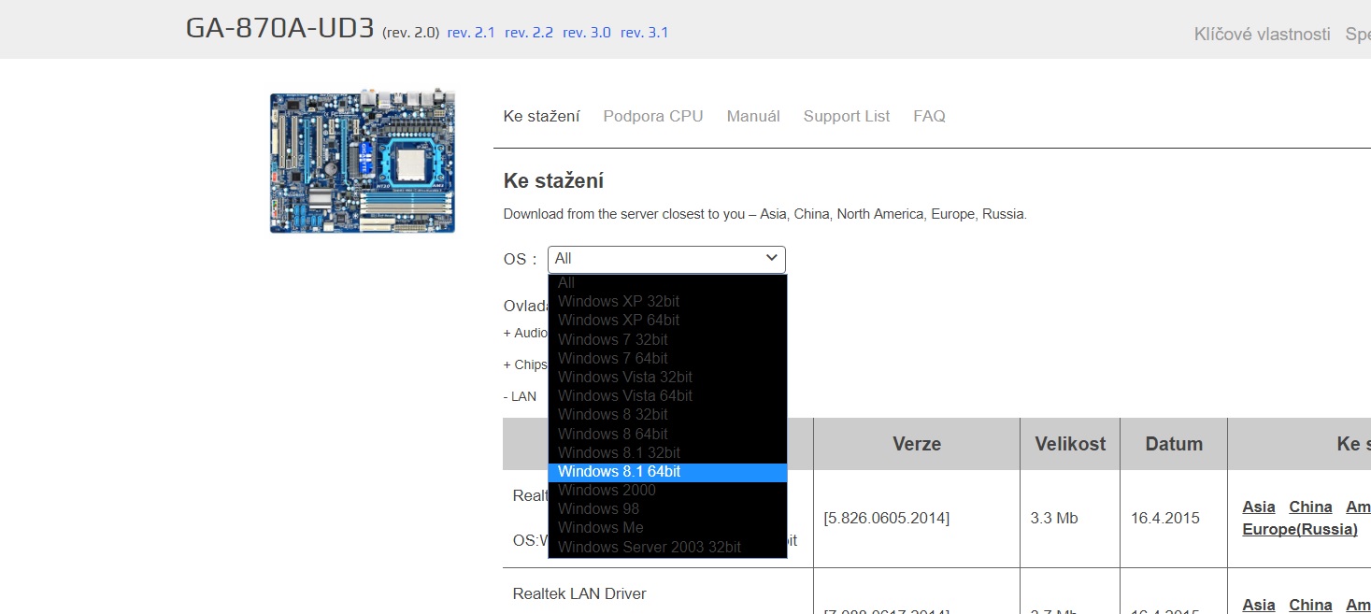The width and height of the screenshot is (1371, 614).
Task: Pick Windows 8.1 32bit option
Action: click(667, 452)
